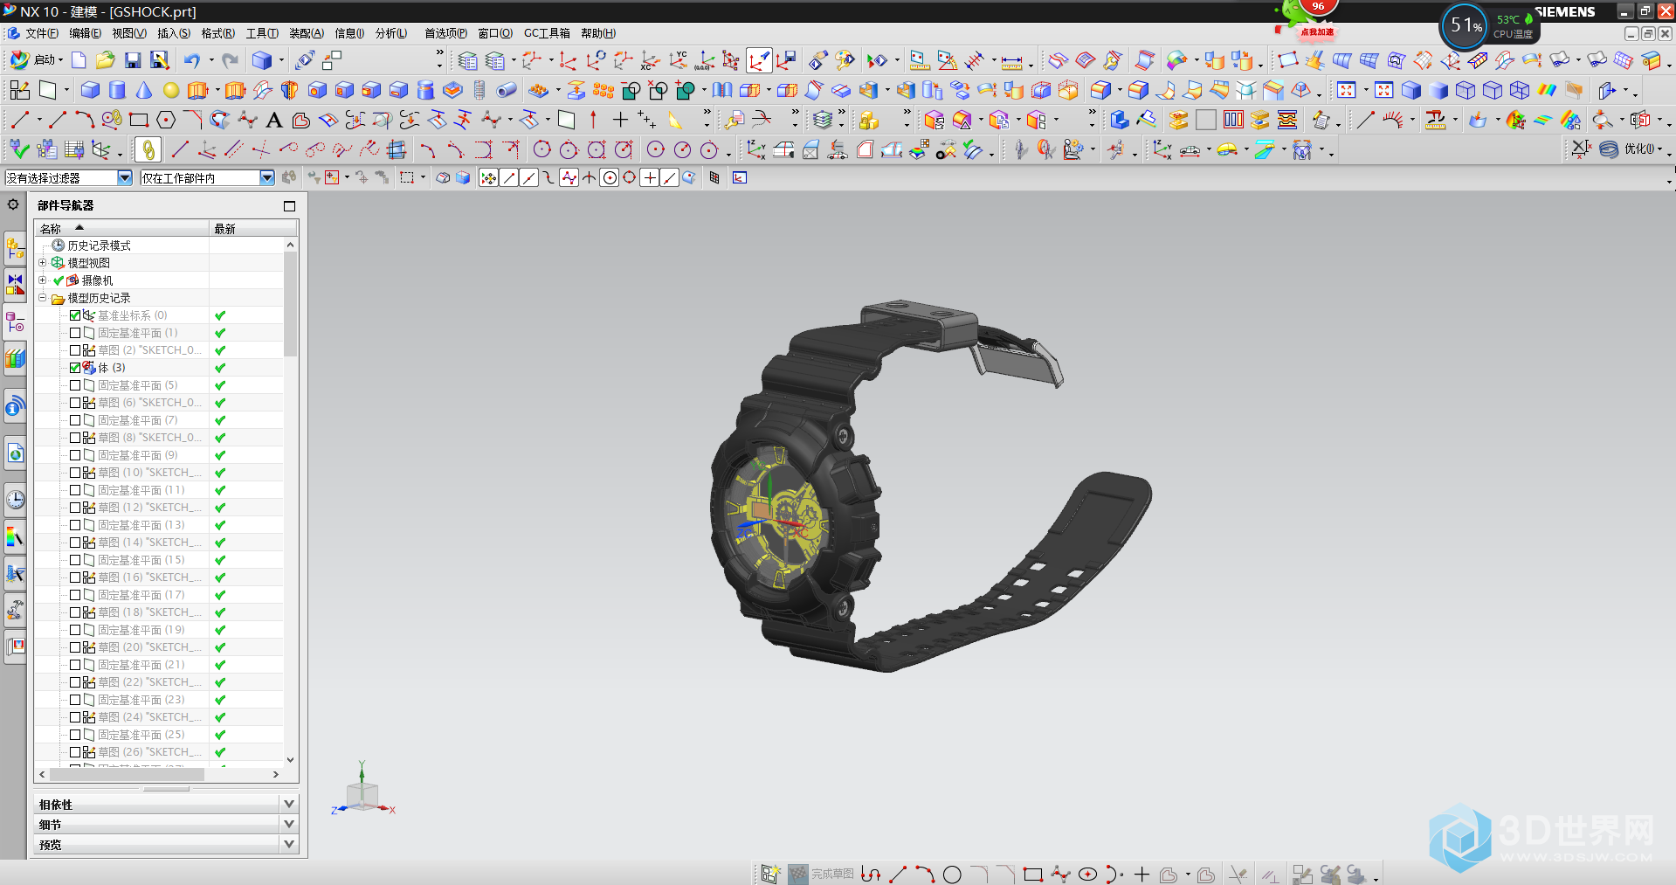The width and height of the screenshot is (1676, 885).
Task: Expand the 细节 panel
Action: pos(289,824)
